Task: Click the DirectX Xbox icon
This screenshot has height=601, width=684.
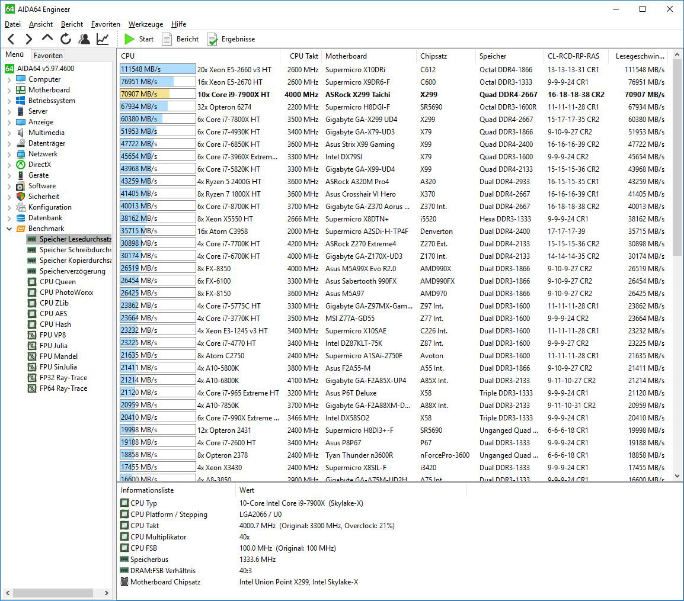Action: tap(21, 165)
